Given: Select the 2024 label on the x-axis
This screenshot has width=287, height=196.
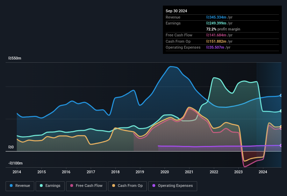Looking at the screenshot, I should [263, 172].
